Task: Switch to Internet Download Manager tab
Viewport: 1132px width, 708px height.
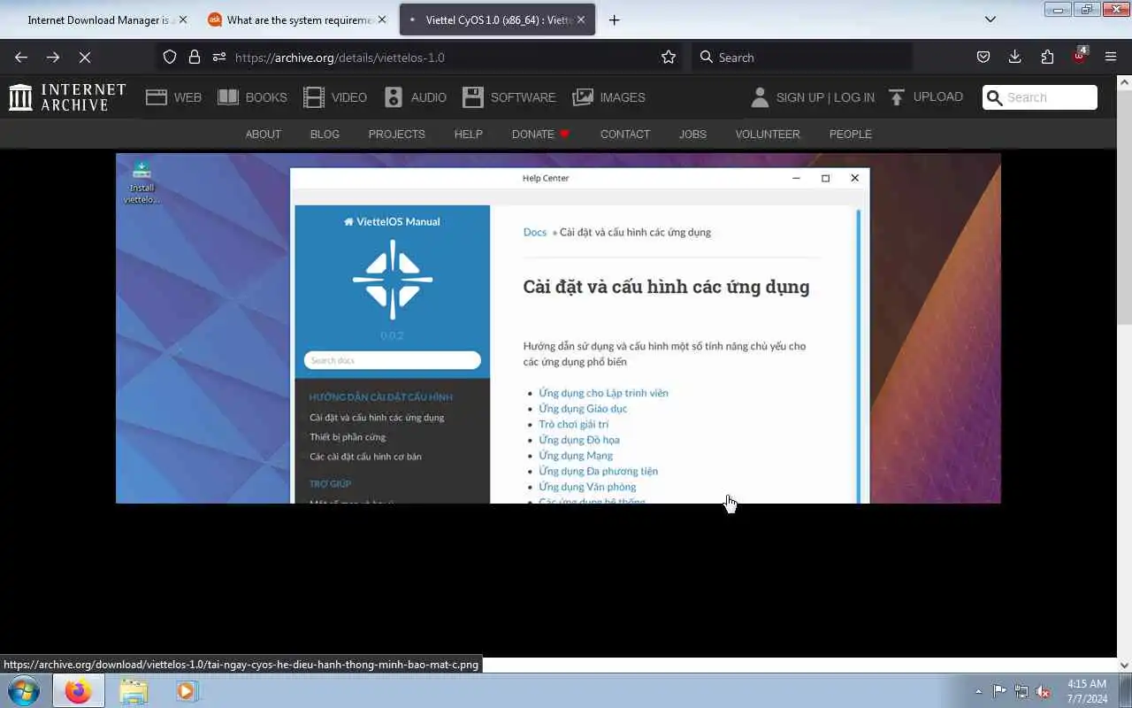Action: click(100, 19)
